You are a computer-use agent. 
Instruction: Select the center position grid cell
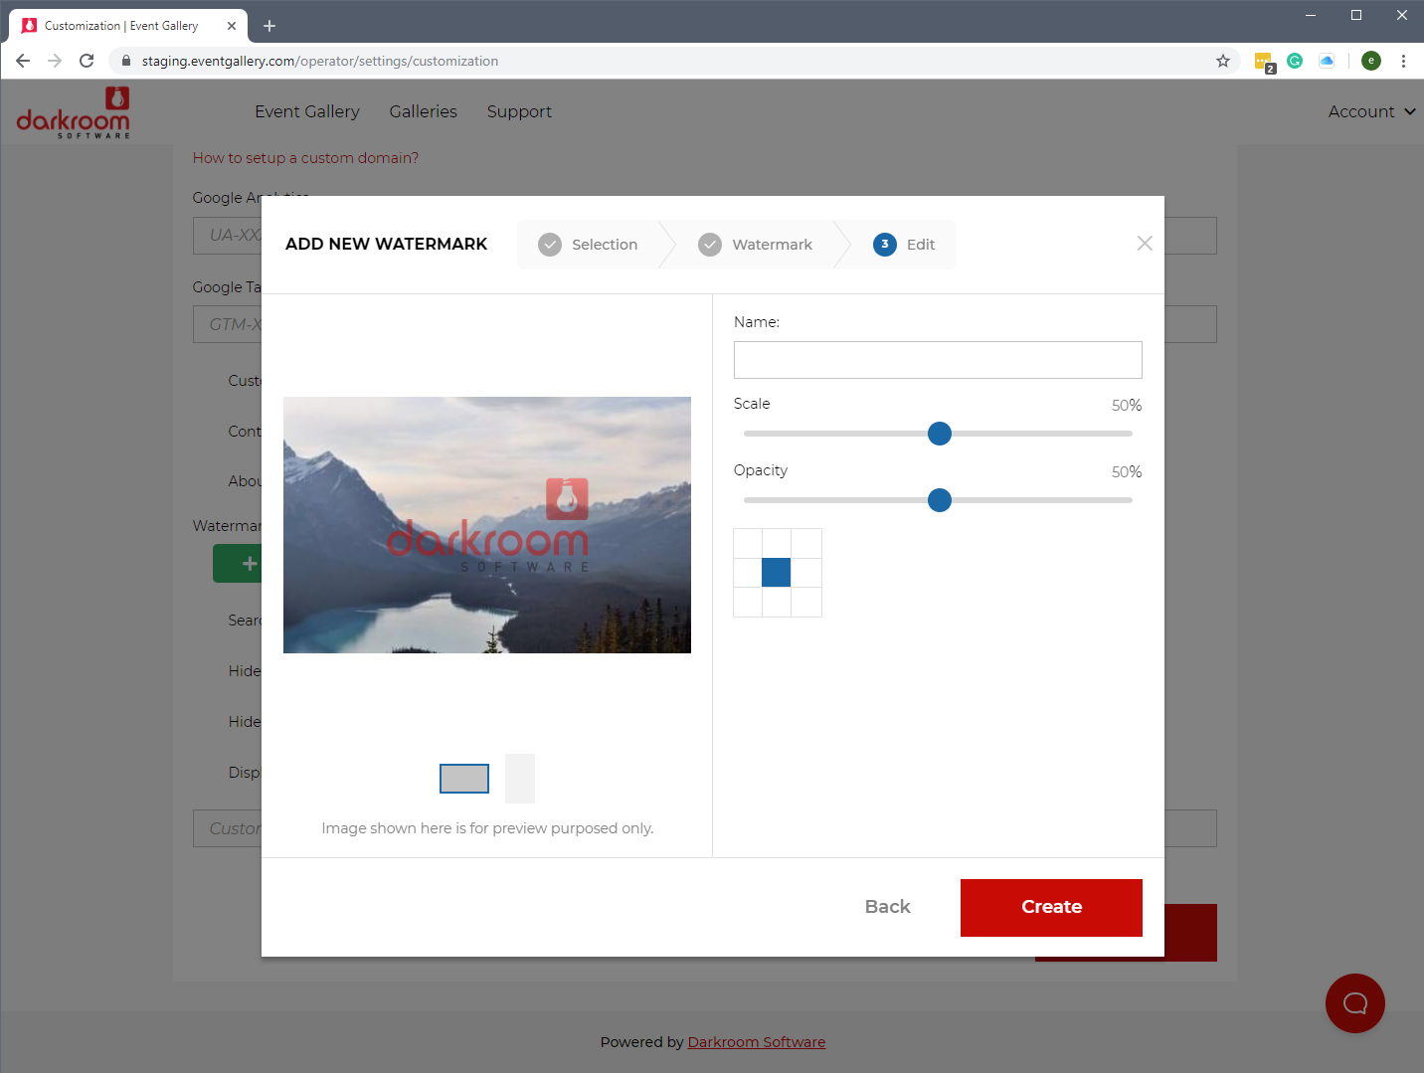point(777,573)
